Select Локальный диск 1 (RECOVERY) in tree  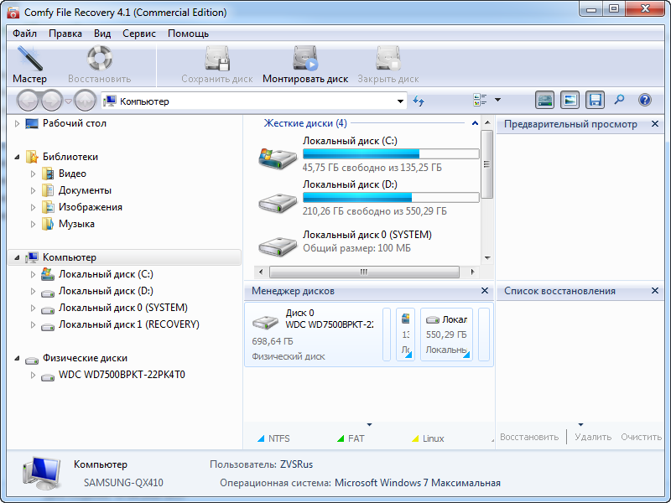pos(129,324)
